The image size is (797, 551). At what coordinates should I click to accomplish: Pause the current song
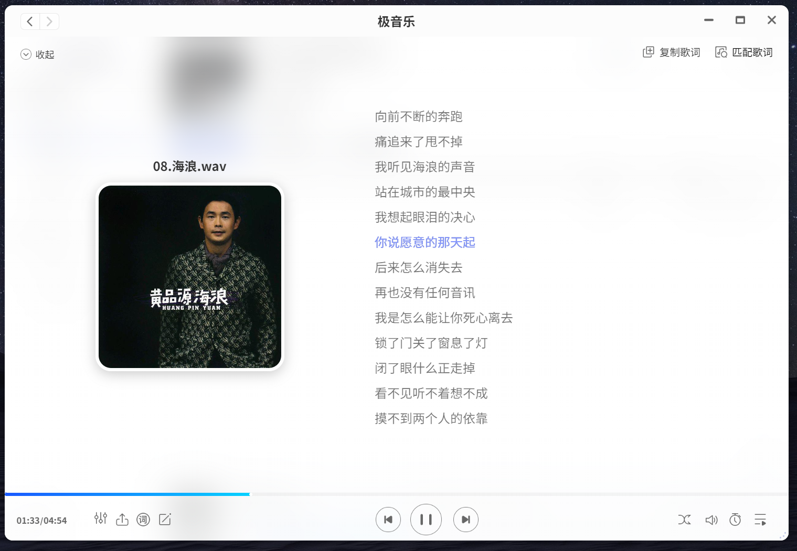click(426, 520)
